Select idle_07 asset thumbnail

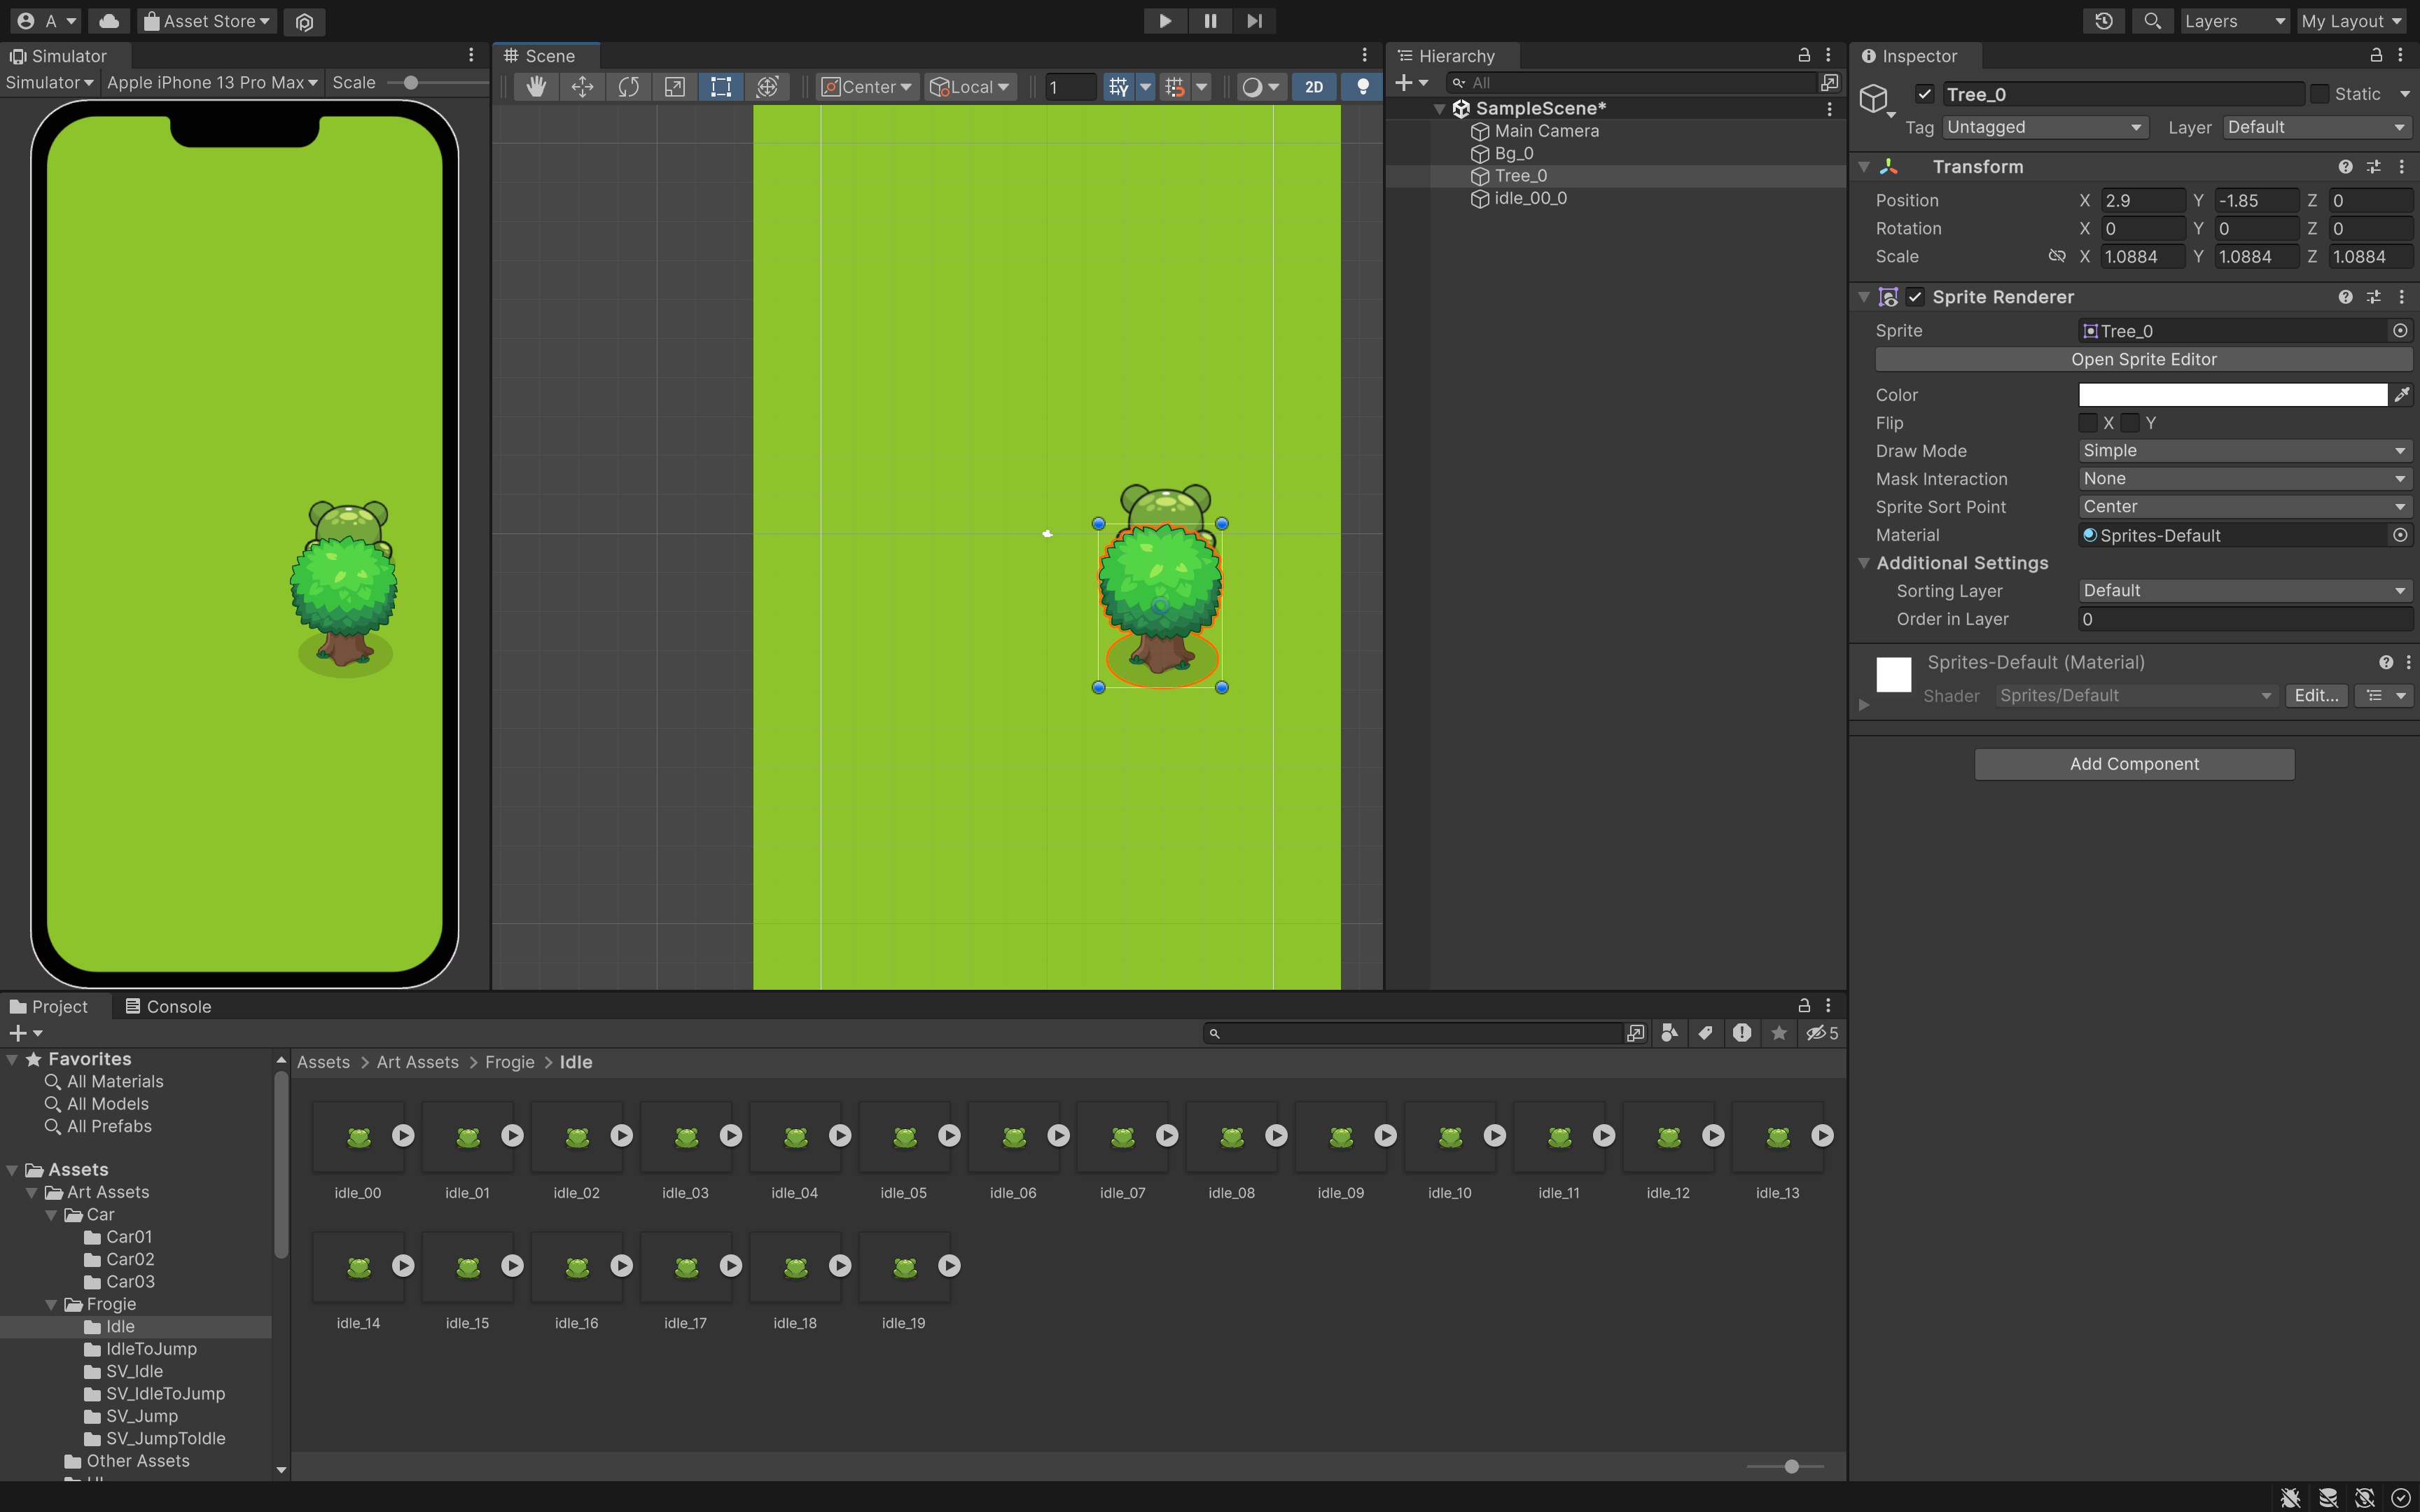[x=1123, y=1137]
